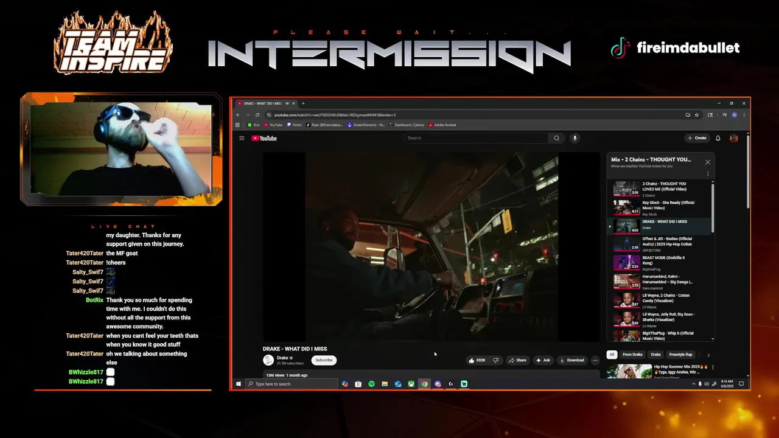Open Spotify from the taskbar
This screenshot has width=779, height=438.
point(371,384)
